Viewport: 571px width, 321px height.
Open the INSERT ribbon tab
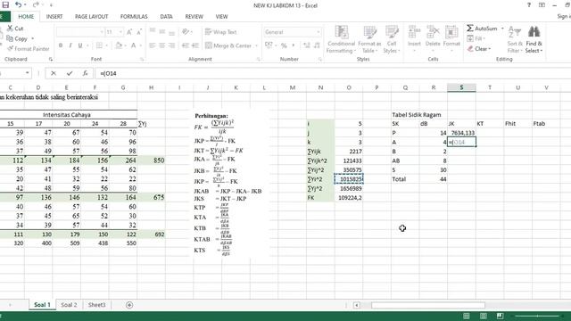tap(54, 17)
